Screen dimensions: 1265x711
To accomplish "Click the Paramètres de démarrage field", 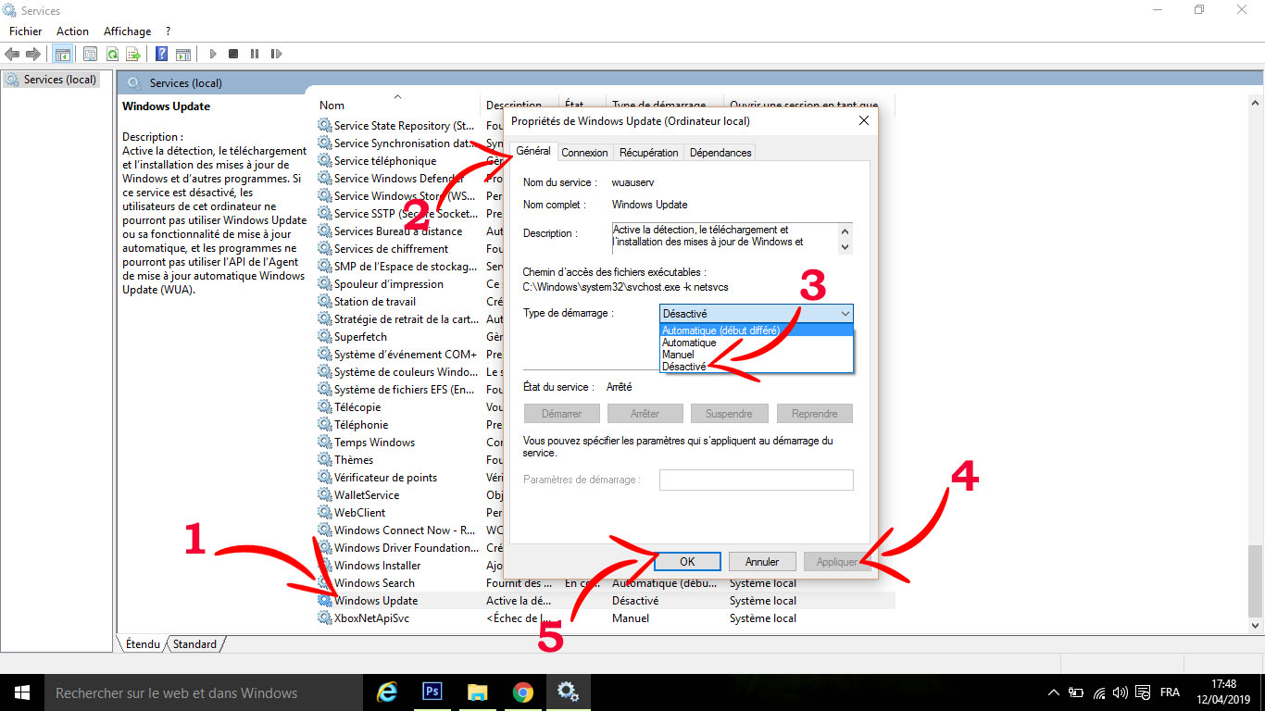I will 757,480.
